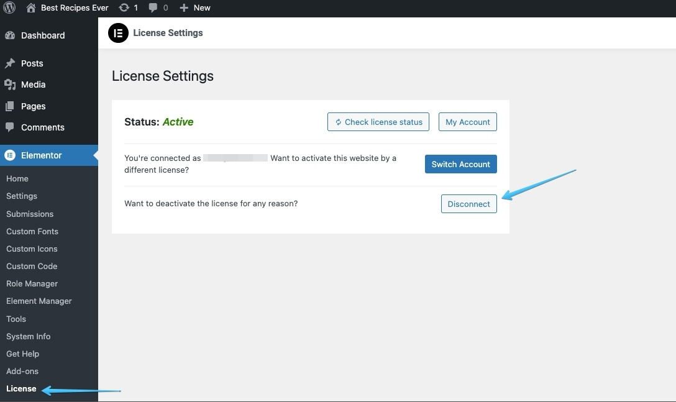Click the WordPress logo icon
The image size is (676, 402).
tap(9, 8)
